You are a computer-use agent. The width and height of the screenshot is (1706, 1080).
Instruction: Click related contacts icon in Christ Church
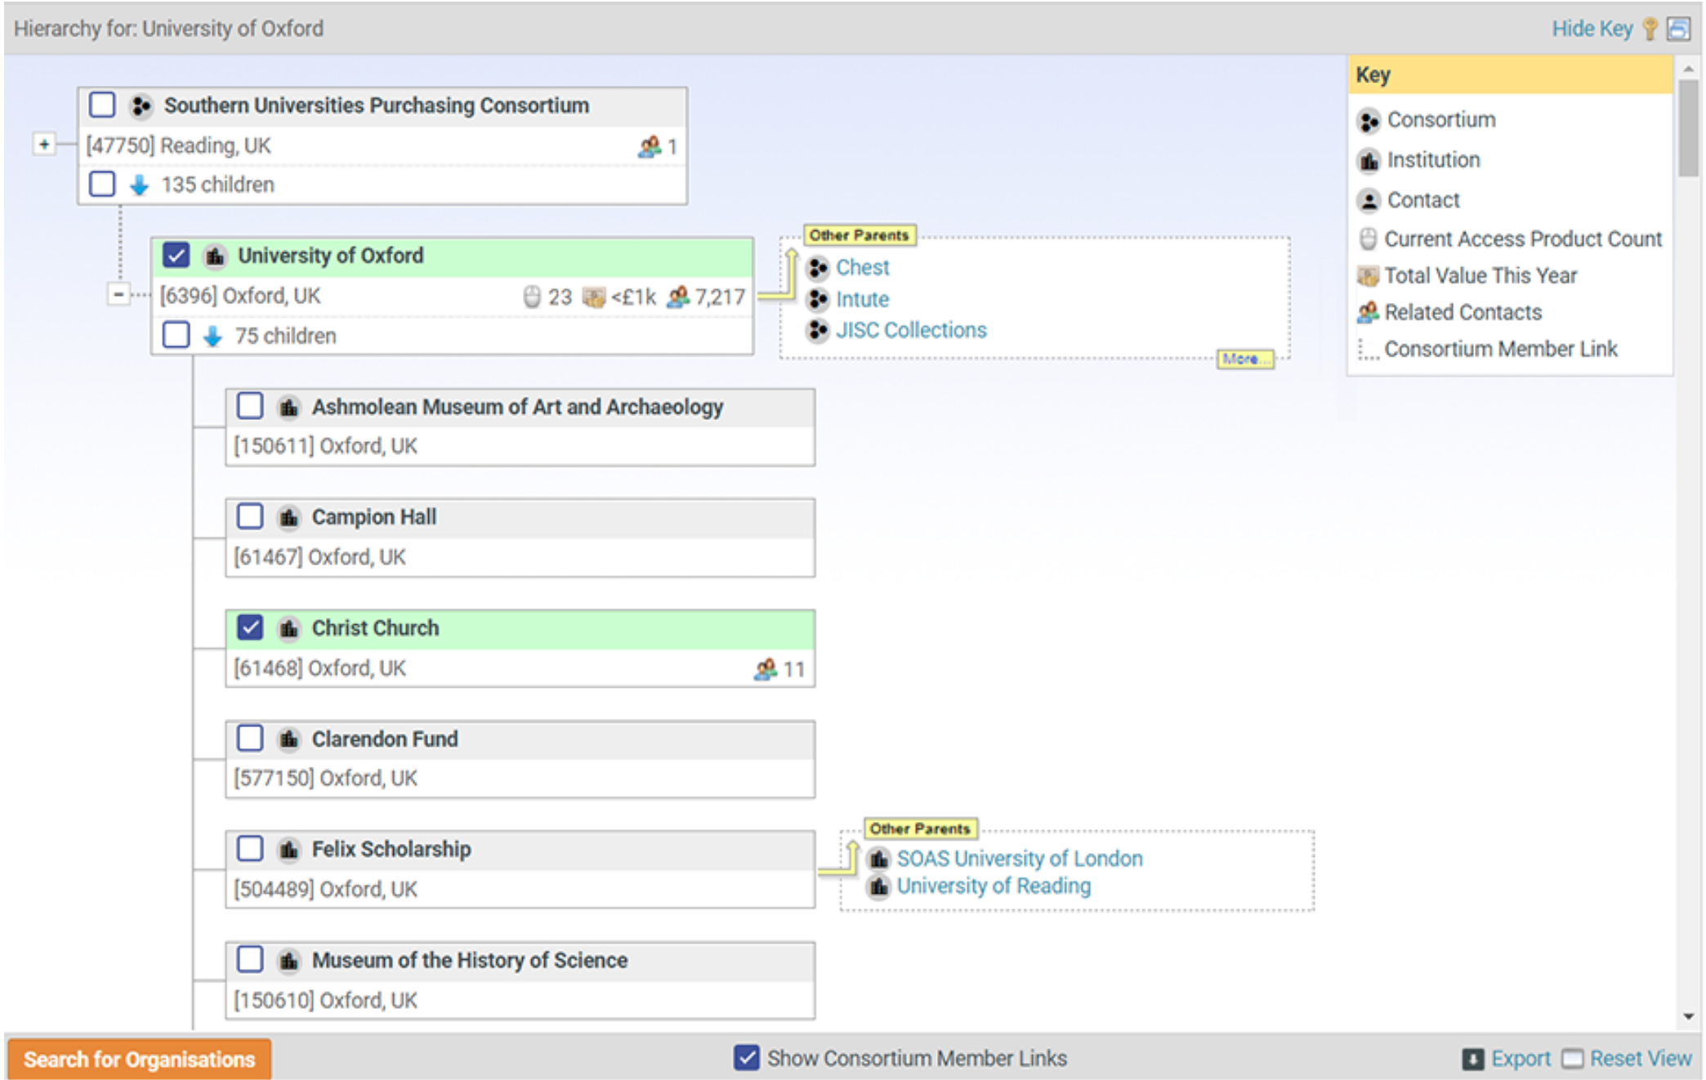click(766, 669)
